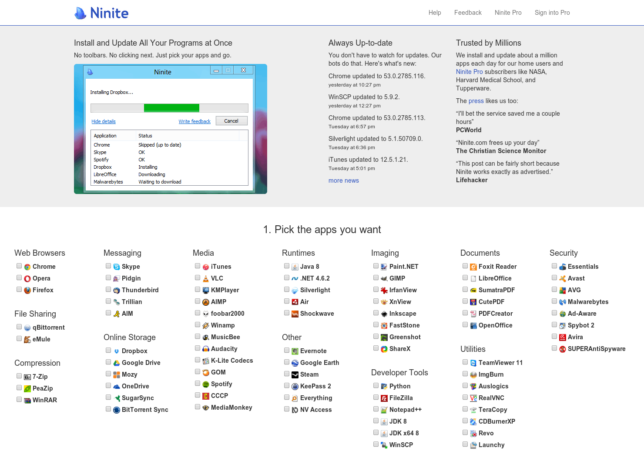Click the 7-Zip icon
The image size is (644, 451).
click(x=27, y=377)
